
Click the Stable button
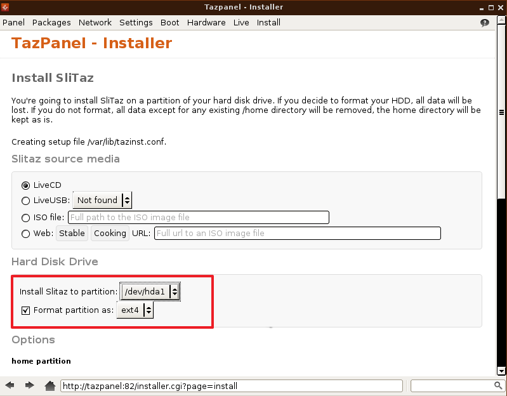click(x=72, y=234)
